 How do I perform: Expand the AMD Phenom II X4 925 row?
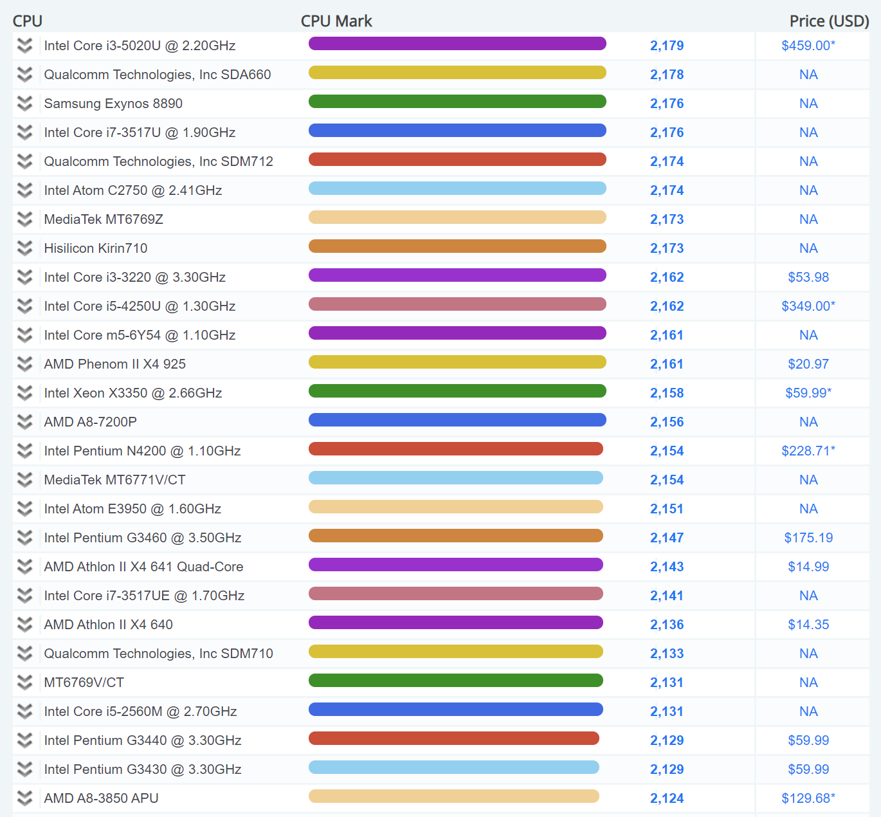[24, 364]
